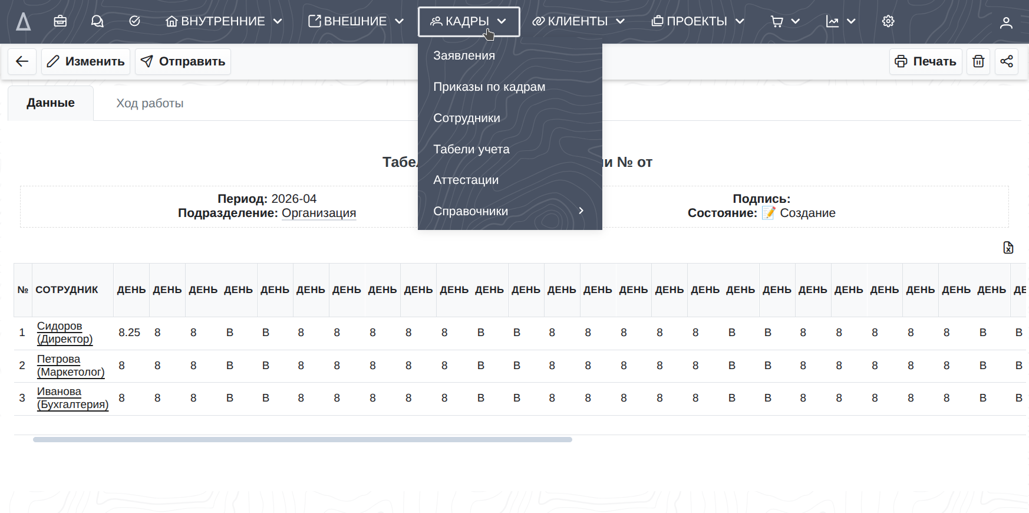Expand the Справочники submenu
The width and height of the screenshot is (1029, 513).
tap(510, 211)
